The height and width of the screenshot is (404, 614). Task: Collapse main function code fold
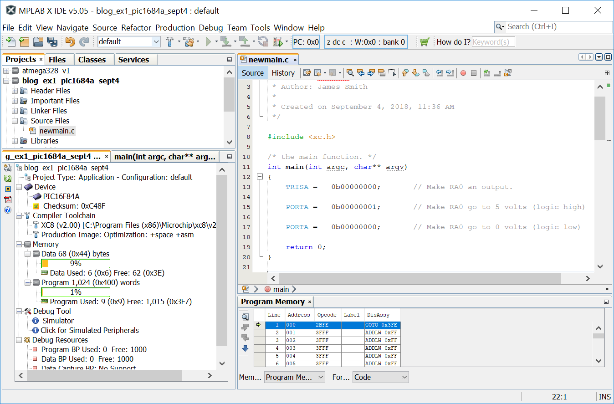(x=260, y=177)
